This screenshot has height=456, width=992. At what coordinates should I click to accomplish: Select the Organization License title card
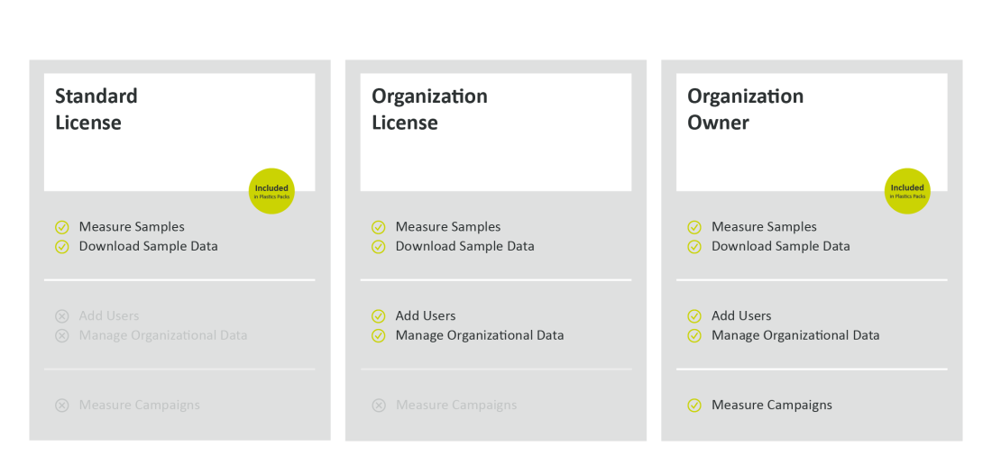(x=496, y=132)
